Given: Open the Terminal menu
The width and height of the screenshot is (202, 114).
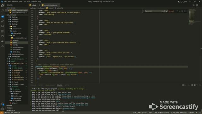Looking at the screenshot, I should coord(34,2).
